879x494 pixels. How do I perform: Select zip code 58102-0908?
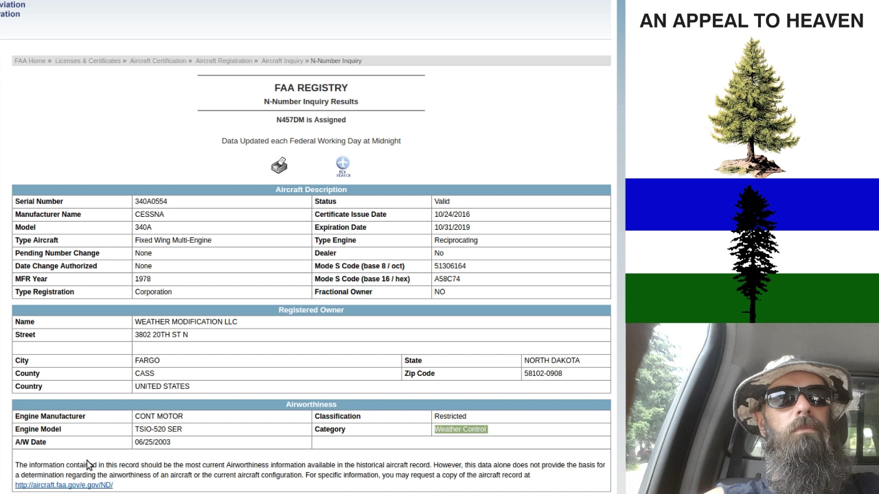(x=543, y=374)
